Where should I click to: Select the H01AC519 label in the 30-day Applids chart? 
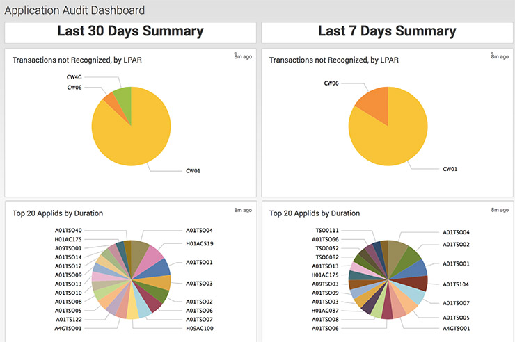(200, 244)
